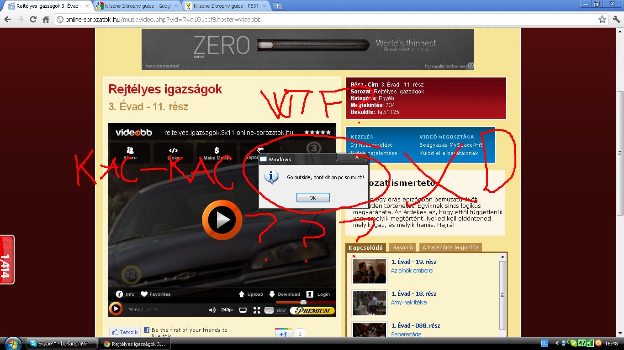The image size is (624, 350).
Task: Close the Killzone 2 PS3 trophy tab
Action: coord(264,6)
